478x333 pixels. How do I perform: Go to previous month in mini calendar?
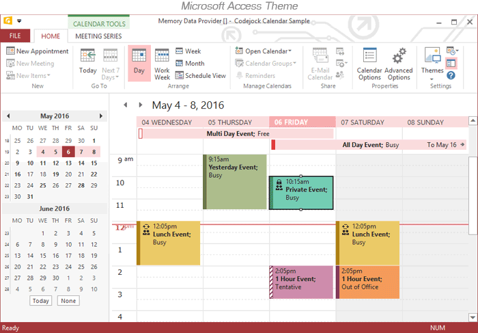click(x=8, y=116)
